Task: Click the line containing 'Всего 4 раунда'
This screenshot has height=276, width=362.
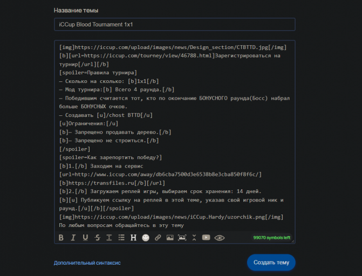Action: pyautogui.click(x=117, y=89)
